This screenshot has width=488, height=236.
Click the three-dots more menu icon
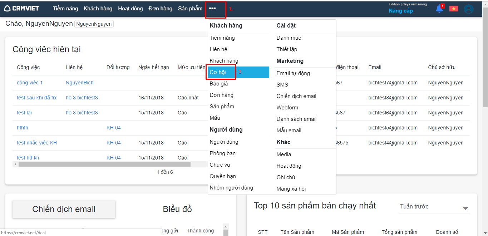[x=212, y=9]
